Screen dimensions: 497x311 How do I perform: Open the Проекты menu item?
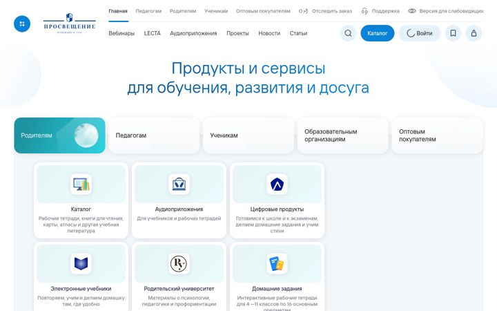[x=237, y=33]
